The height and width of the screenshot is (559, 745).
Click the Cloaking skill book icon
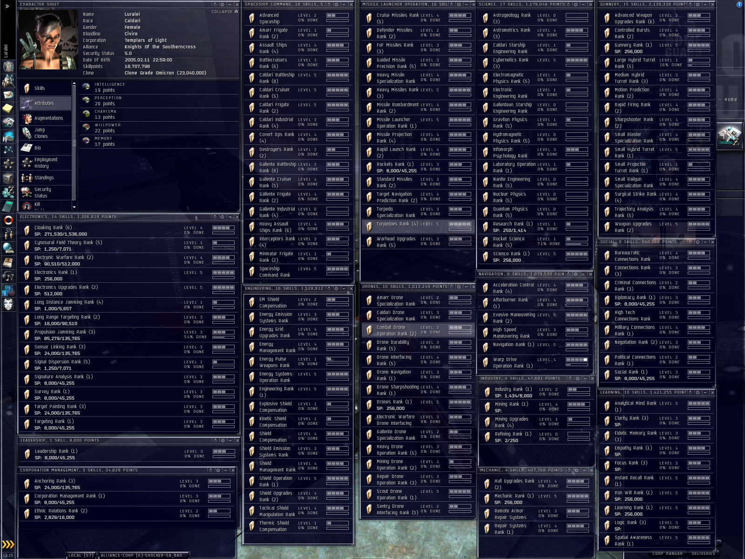(27, 231)
